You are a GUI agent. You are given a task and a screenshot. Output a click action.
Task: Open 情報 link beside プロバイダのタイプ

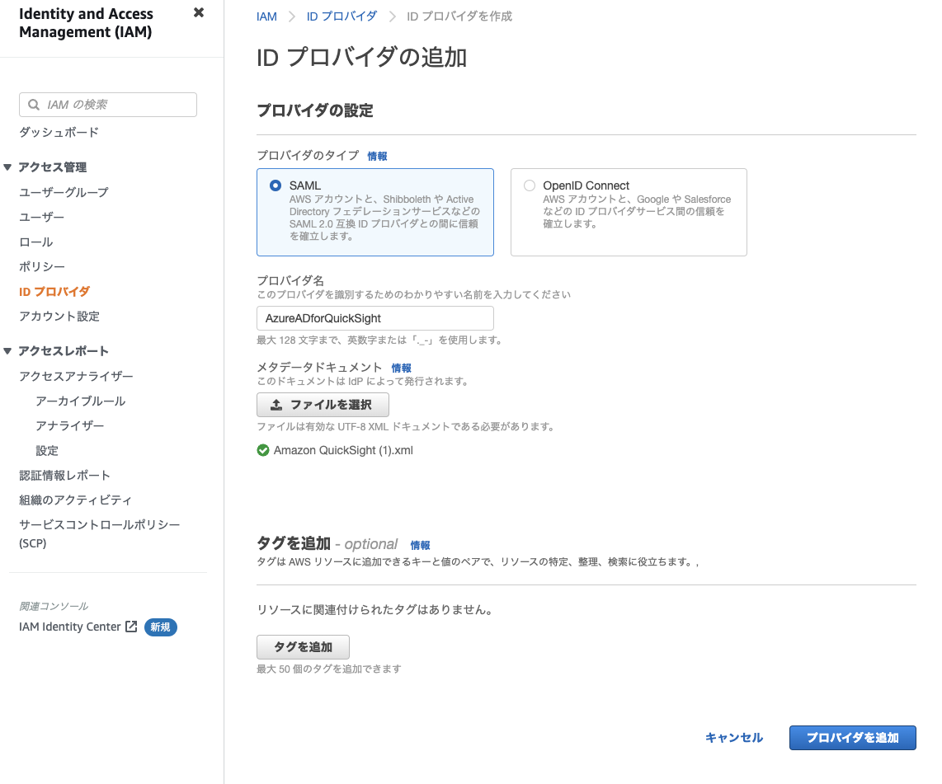pyautogui.click(x=377, y=156)
